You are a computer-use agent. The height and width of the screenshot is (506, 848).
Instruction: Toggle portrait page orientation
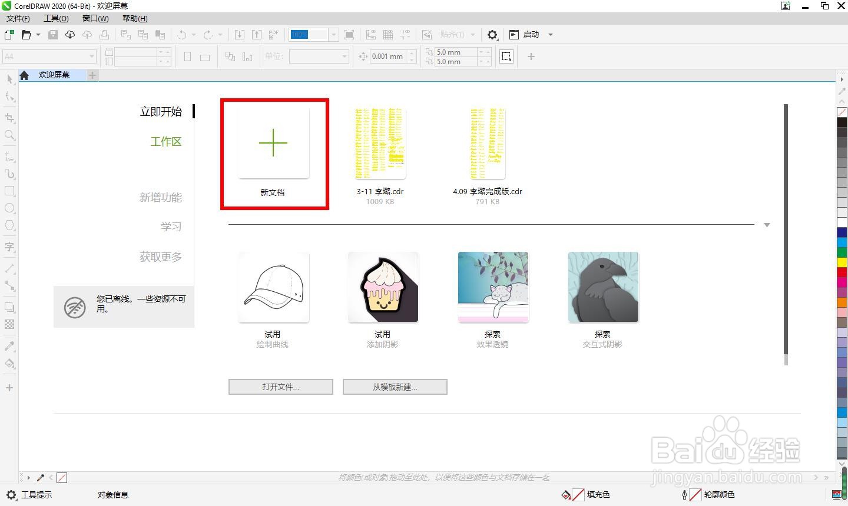click(188, 56)
